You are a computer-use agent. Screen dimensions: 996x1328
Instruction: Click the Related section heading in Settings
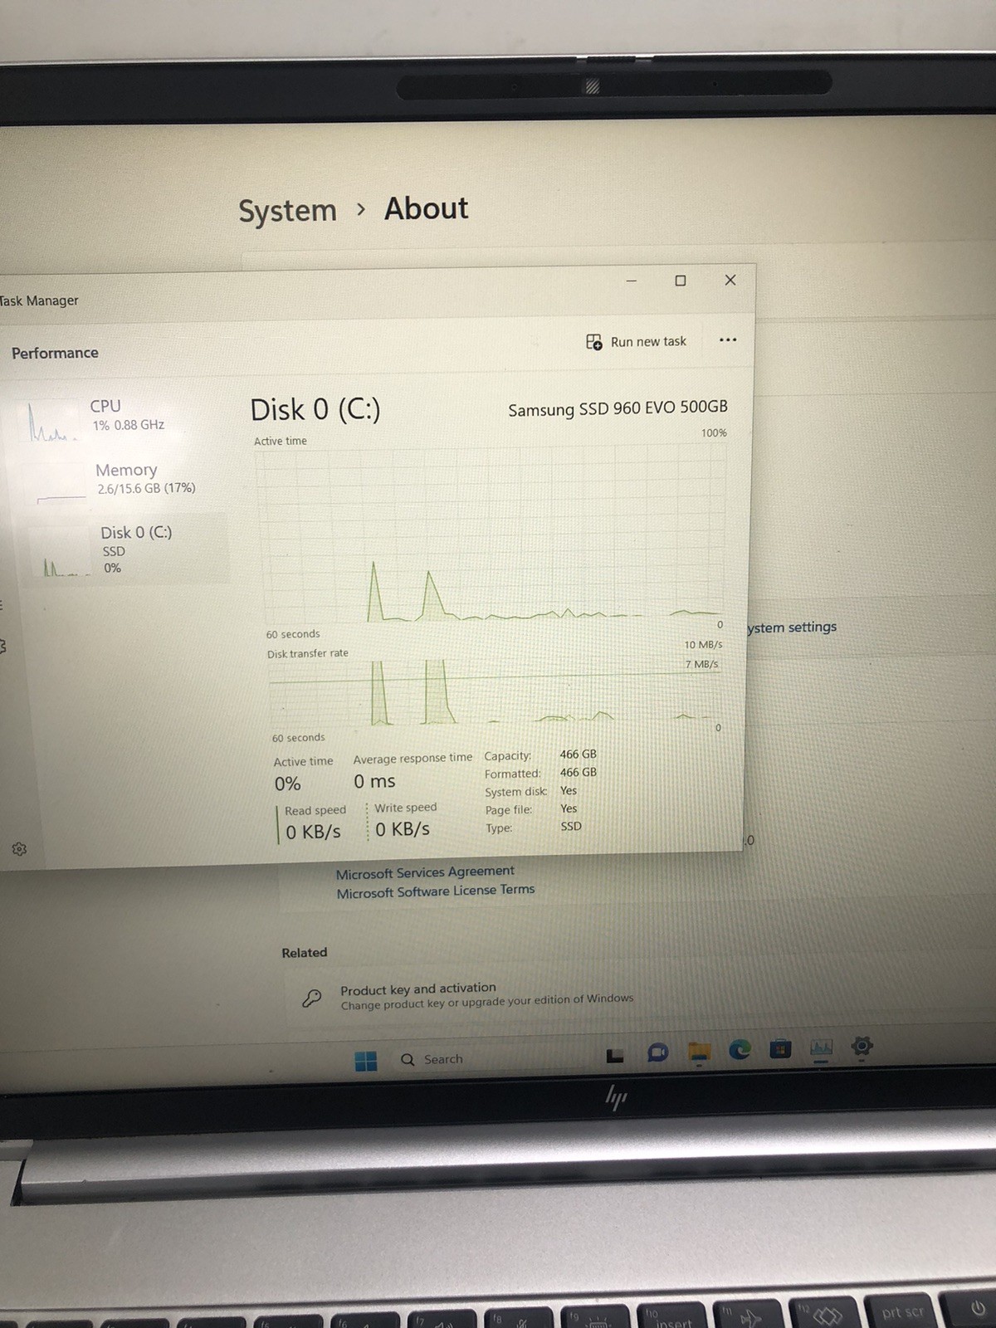pos(304,953)
